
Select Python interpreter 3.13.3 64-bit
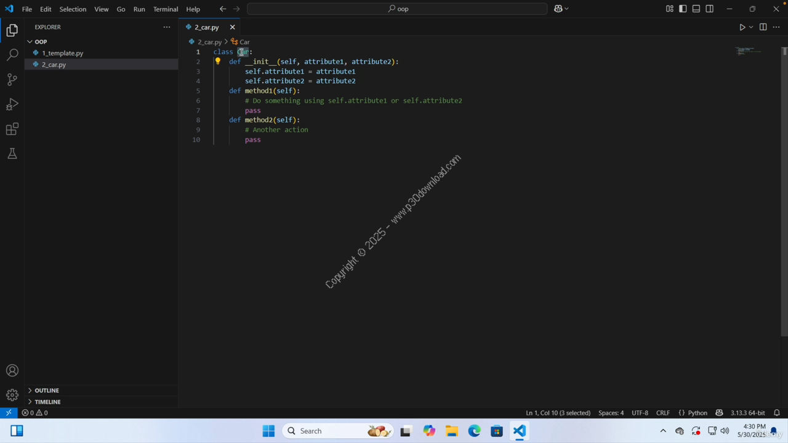click(x=747, y=413)
